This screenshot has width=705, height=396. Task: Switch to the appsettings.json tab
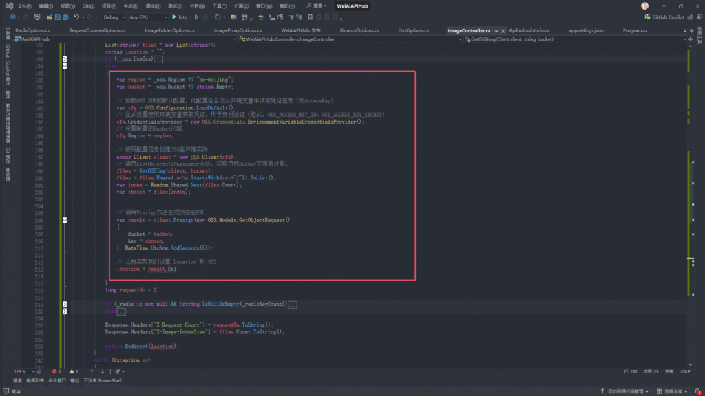(586, 30)
